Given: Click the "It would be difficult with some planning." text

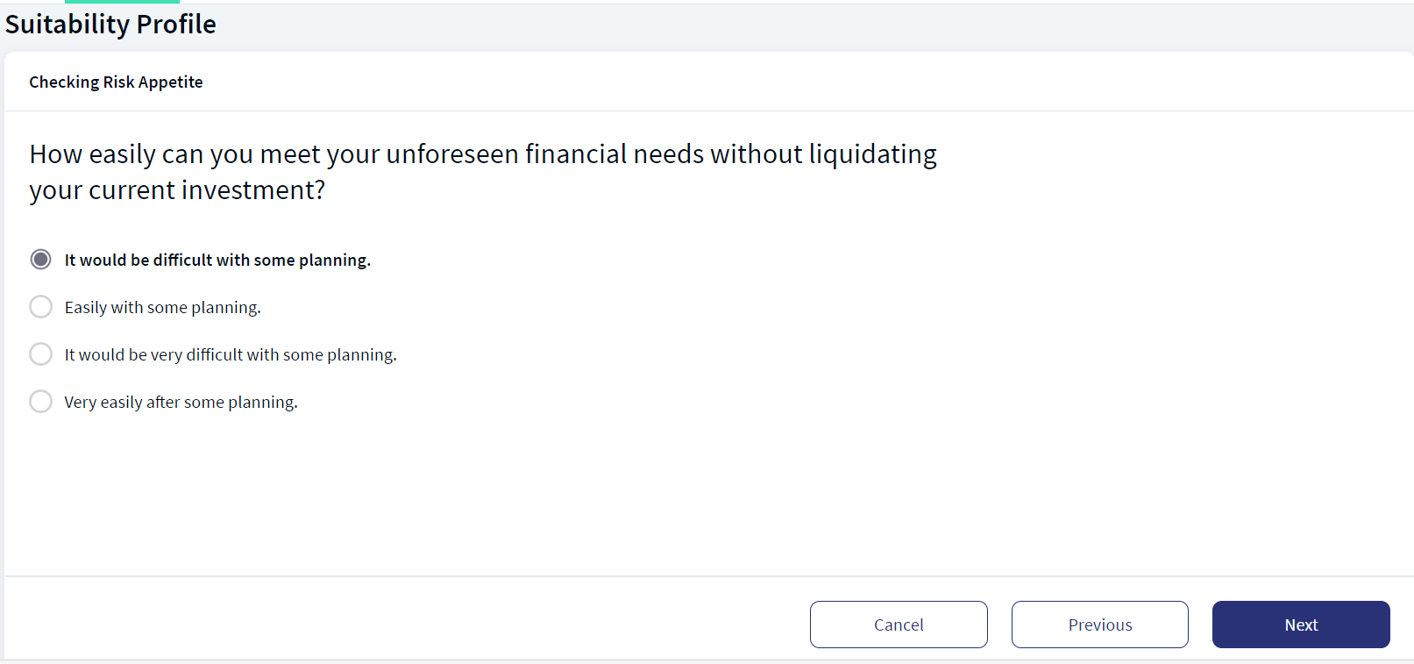Looking at the screenshot, I should (217, 261).
